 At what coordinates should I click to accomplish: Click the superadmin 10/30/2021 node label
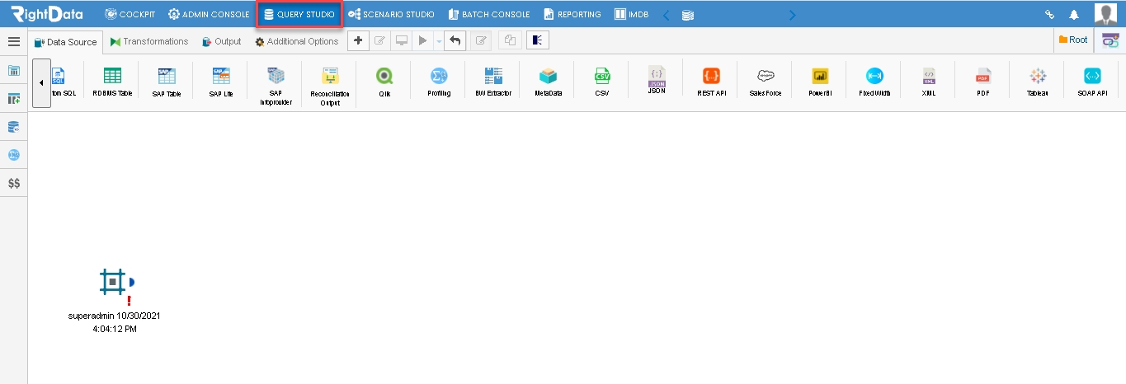click(114, 321)
